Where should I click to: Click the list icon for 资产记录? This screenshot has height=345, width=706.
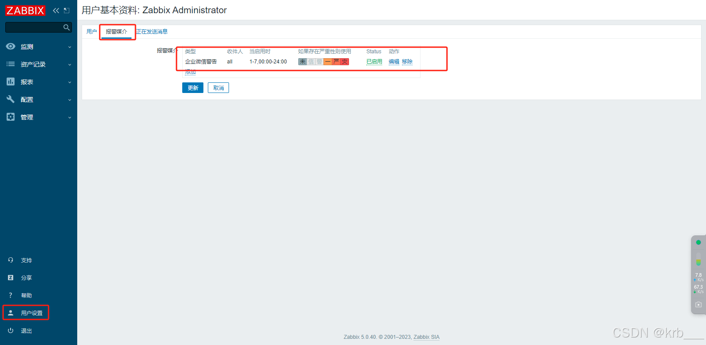tap(11, 64)
